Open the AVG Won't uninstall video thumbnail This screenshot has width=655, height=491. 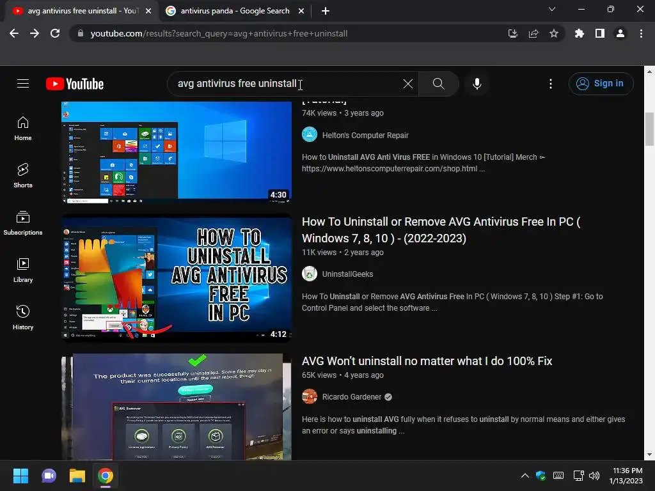pos(177,407)
